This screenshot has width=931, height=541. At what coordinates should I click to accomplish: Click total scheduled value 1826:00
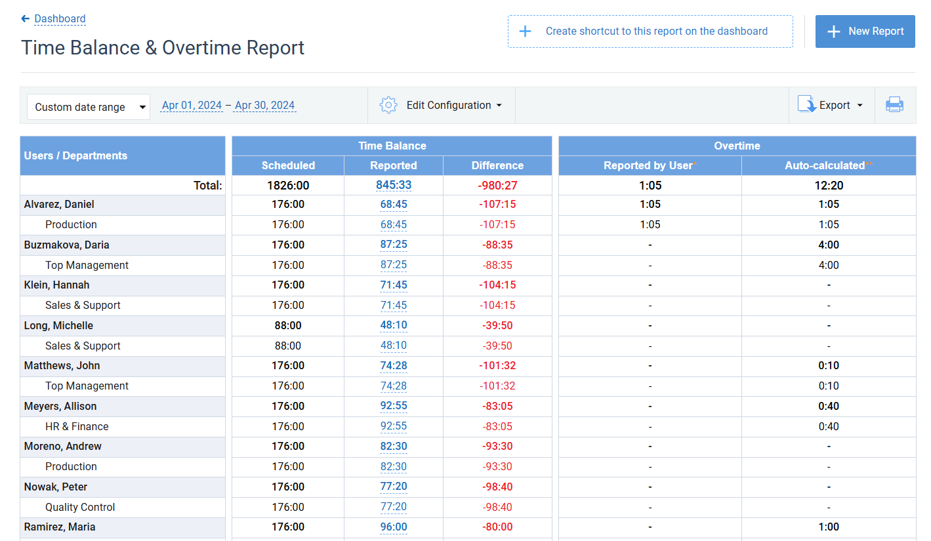point(288,186)
